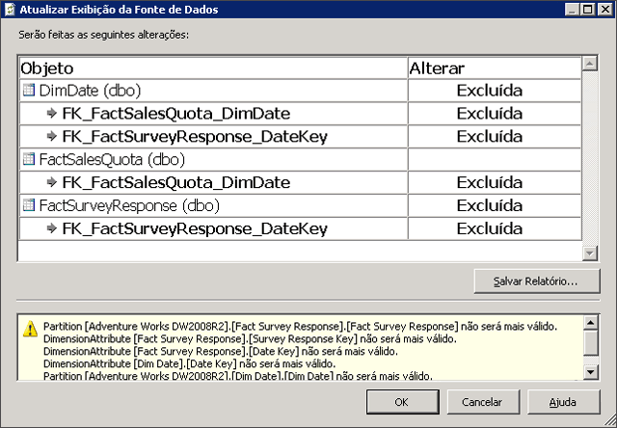The width and height of the screenshot is (617, 428).
Task: Click the FactSalesQuota table icon
Action: [x=29, y=159]
